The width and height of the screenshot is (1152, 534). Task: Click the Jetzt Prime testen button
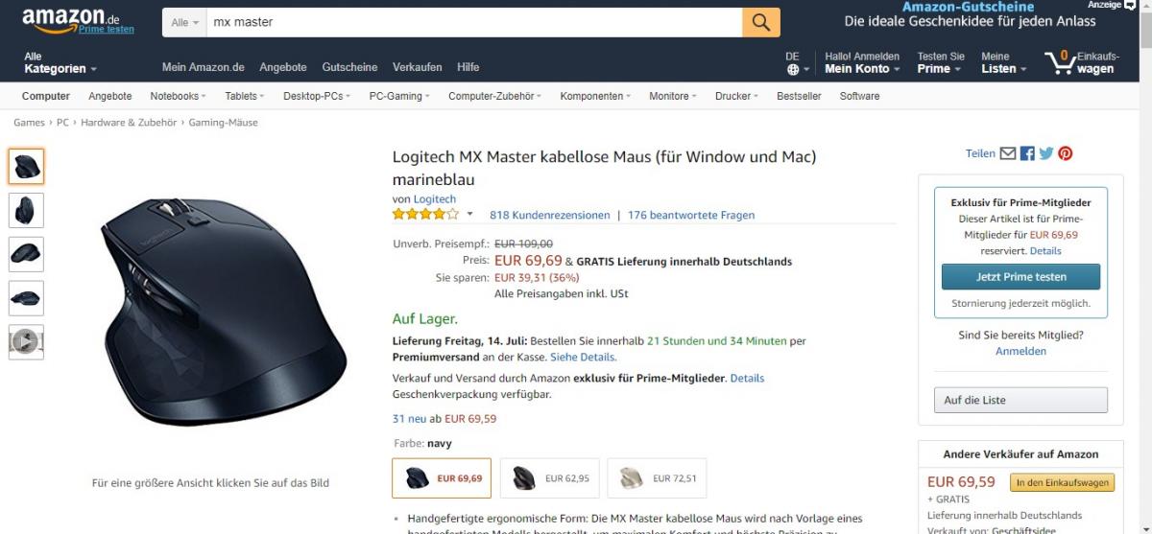point(1020,277)
